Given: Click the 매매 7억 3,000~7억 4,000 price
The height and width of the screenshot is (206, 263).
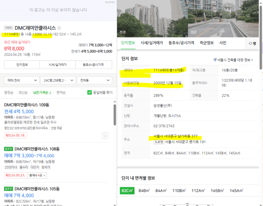Looking at the screenshot, I should pyautogui.click(x=29, y=156).
